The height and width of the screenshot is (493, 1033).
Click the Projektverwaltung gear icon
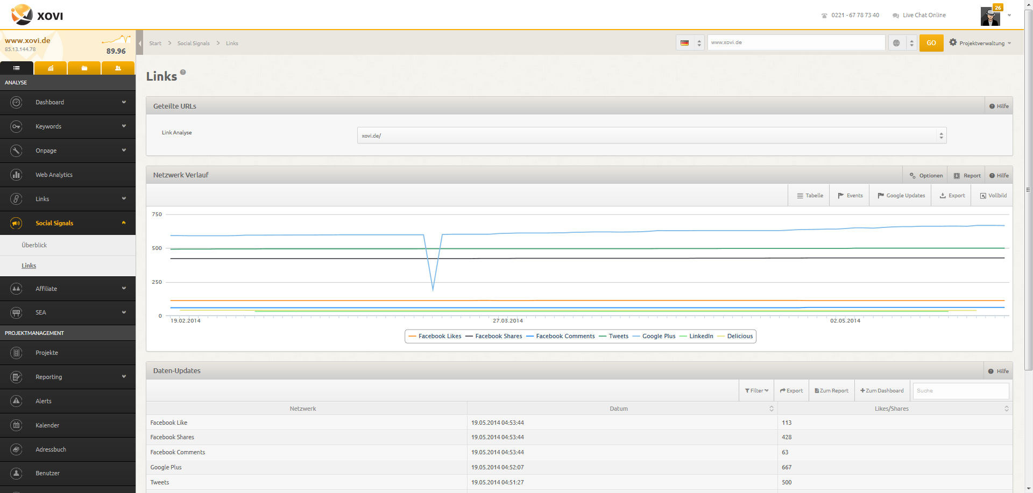pos(953,42)
